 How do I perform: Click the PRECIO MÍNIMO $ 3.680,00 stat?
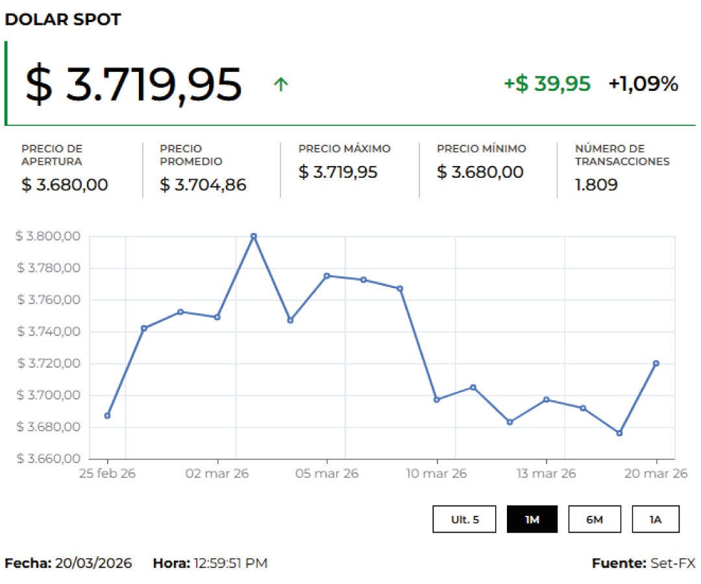(481, 172)
